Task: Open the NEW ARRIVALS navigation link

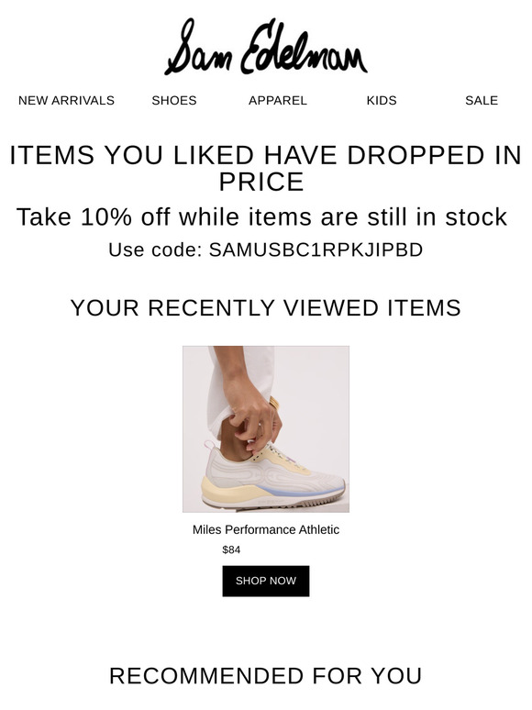Action: pyautogui.click(x=66, y=101)
